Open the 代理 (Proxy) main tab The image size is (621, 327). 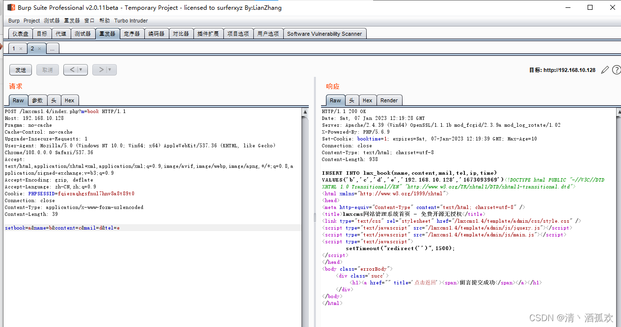(61, 34)
